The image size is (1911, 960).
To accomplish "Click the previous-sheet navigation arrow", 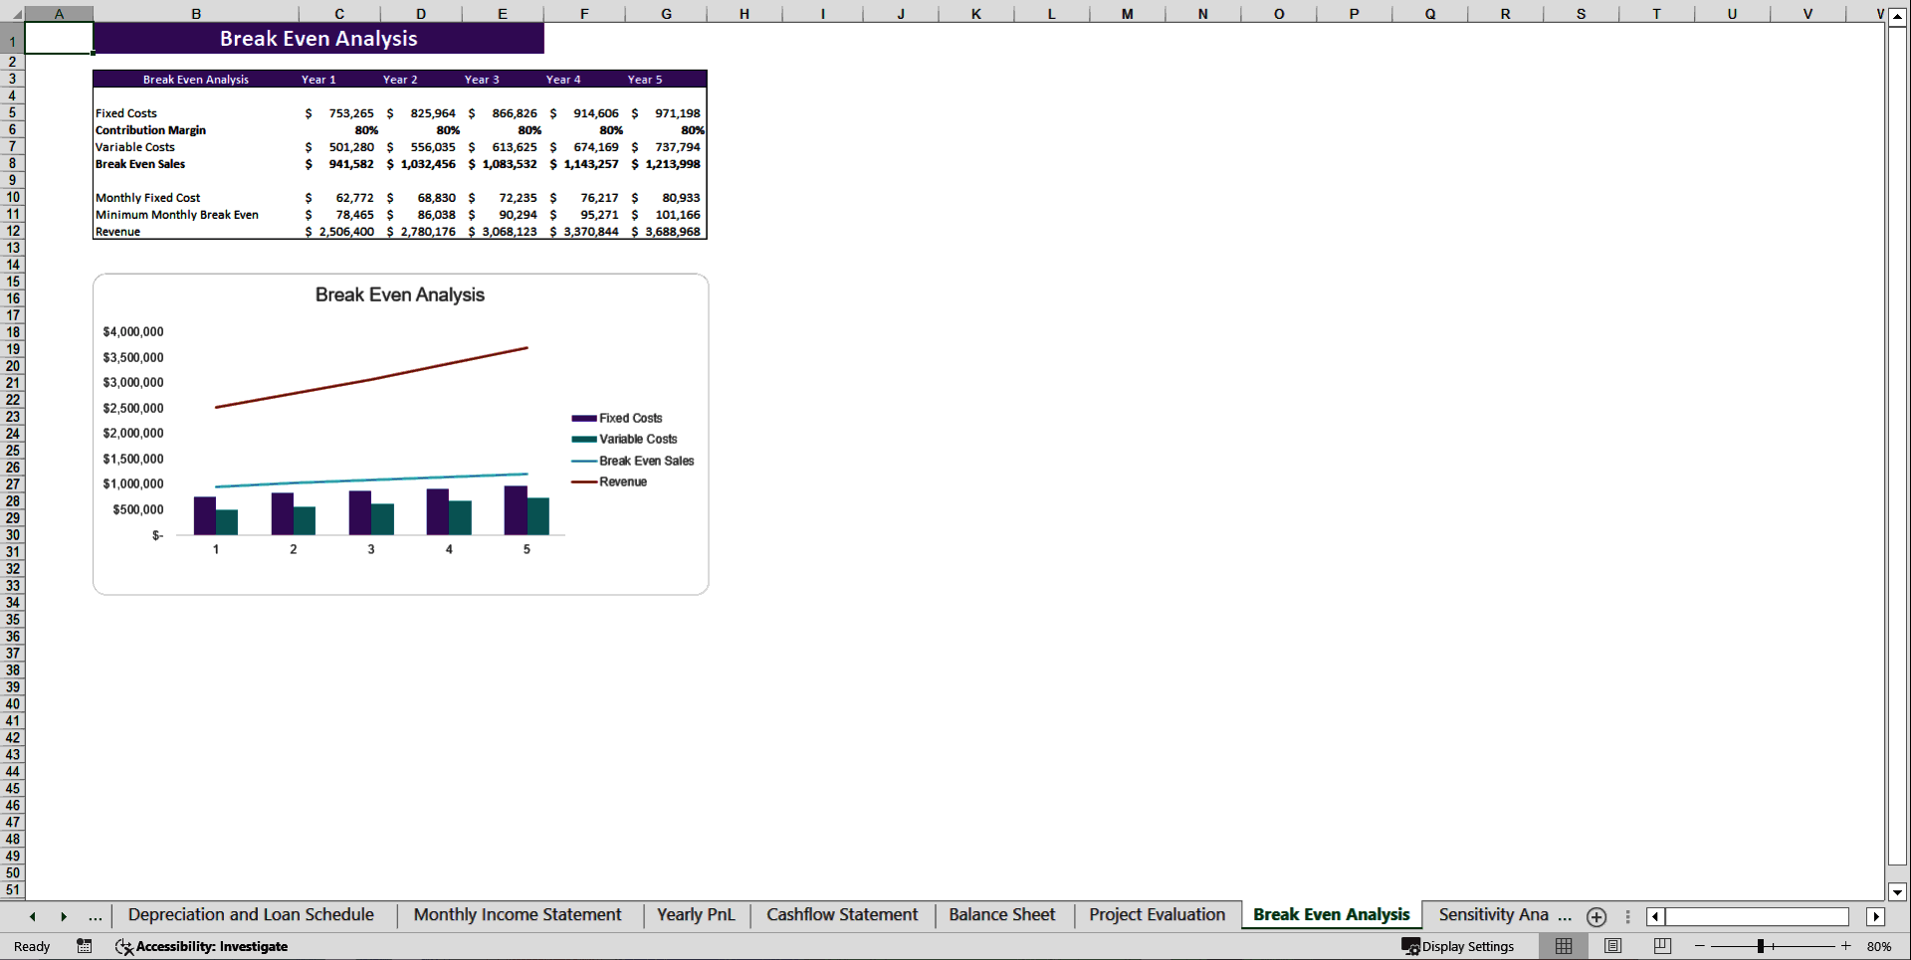I will tap(32, 916).
